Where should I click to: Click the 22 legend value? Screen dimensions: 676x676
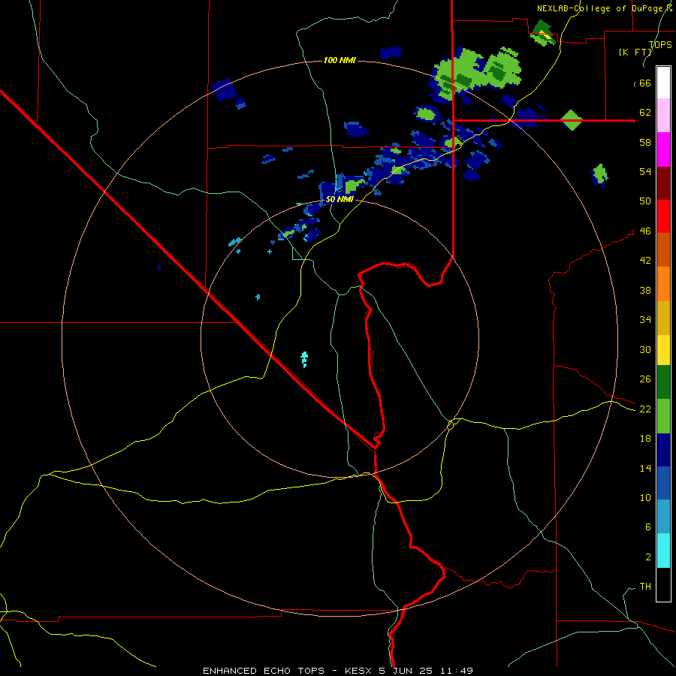tap(645, 409)
